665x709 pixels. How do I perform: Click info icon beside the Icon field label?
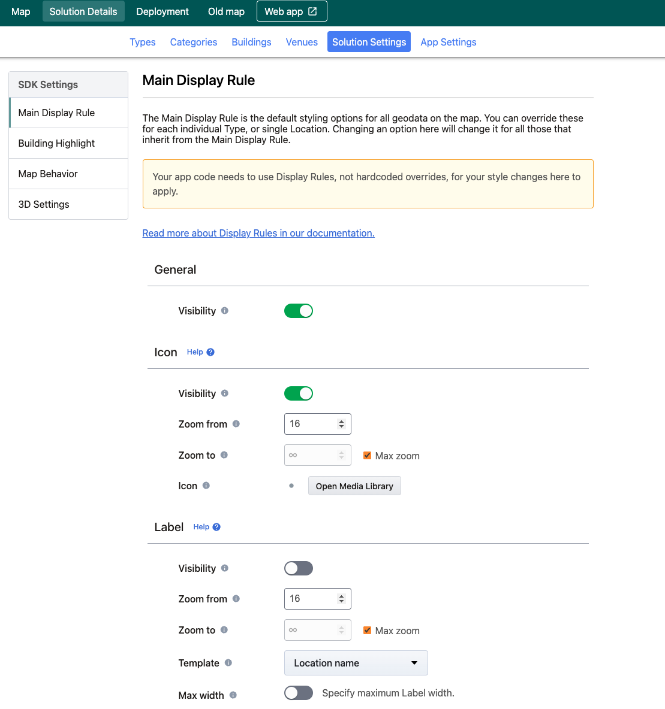tap(206, 486)
